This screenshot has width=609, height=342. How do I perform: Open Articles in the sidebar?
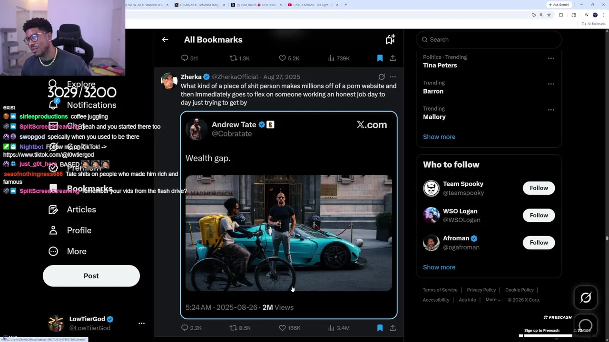point(72,209)
